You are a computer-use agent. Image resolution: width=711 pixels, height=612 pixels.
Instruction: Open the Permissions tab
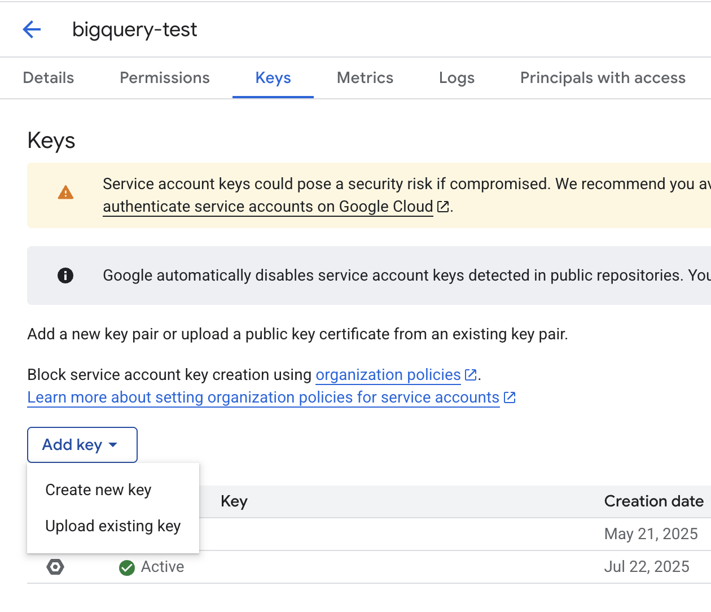click(x=164, y=78)
